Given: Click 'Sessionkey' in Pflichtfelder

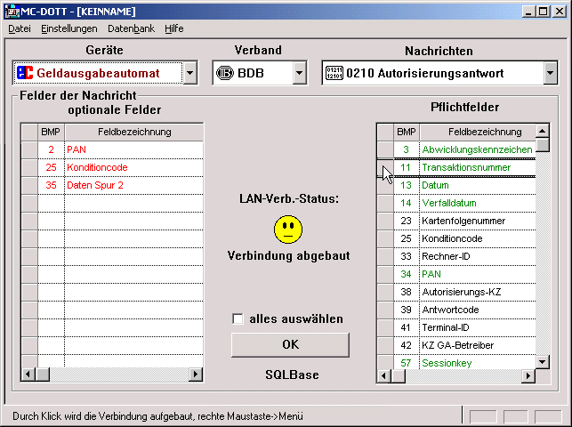Looking at the screenshot, I should click(447, 363).
